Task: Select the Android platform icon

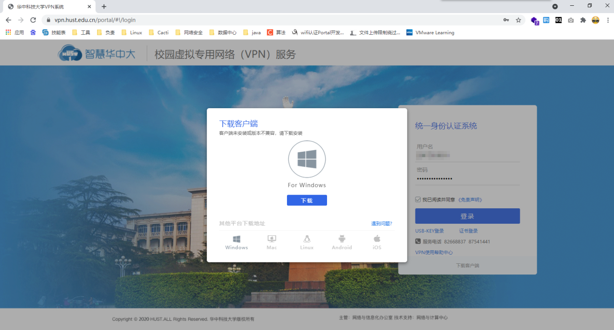Action: [x=342, y=243]
